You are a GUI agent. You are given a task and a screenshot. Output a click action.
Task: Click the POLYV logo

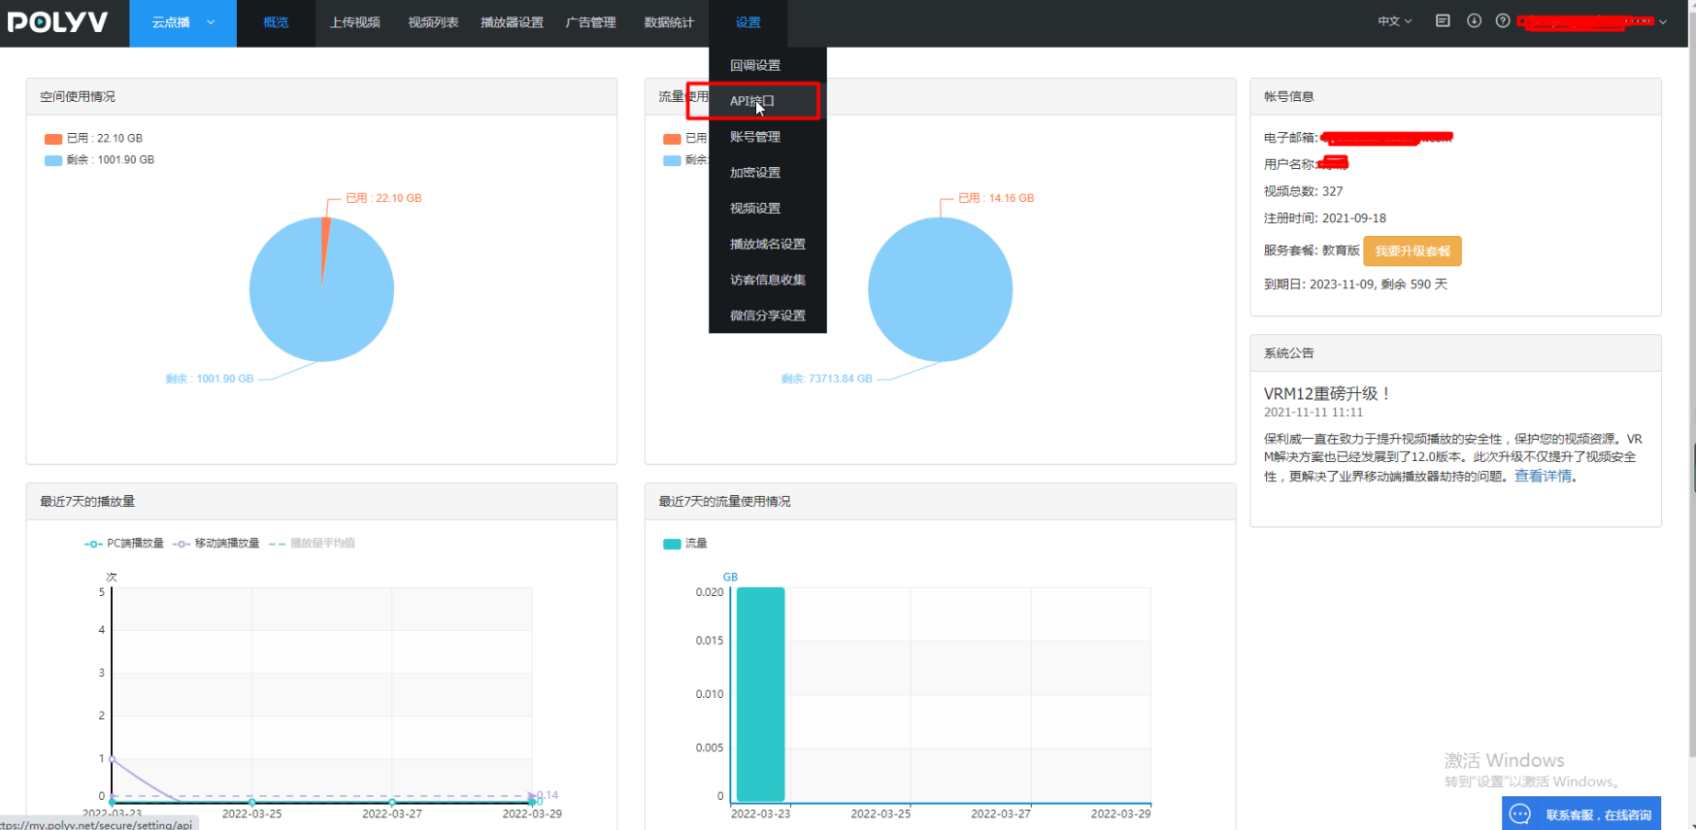pyautogui.click(x=57, y=21)
